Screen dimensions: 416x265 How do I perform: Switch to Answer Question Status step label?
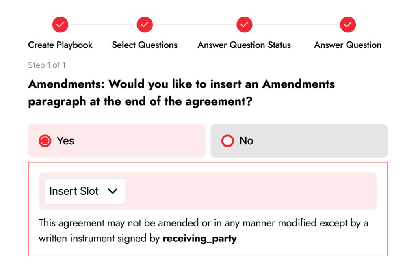244,45
